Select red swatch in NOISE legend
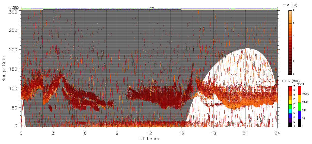Image resolution: width=312 pixels, height=144 pixels. pyautogui.click(x=299, y=90)
